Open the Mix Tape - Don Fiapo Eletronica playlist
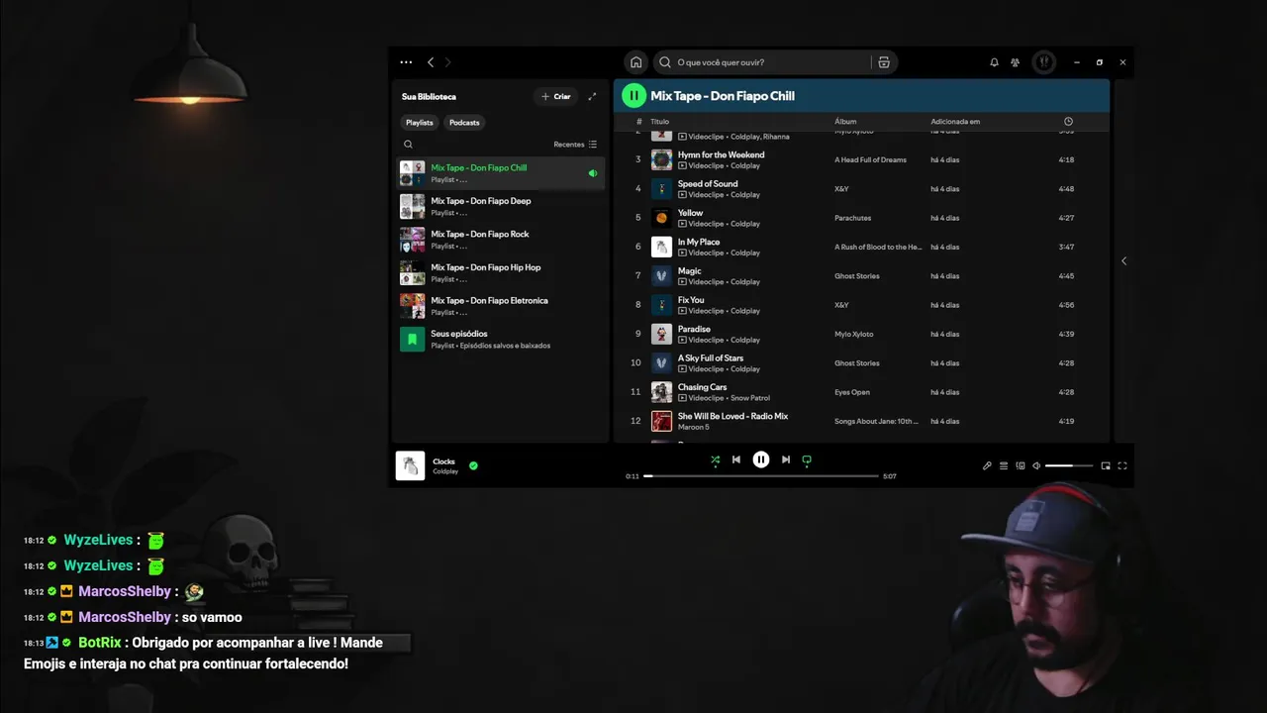The height and width of the screenshot is (713, 1267). coord(501,306)
